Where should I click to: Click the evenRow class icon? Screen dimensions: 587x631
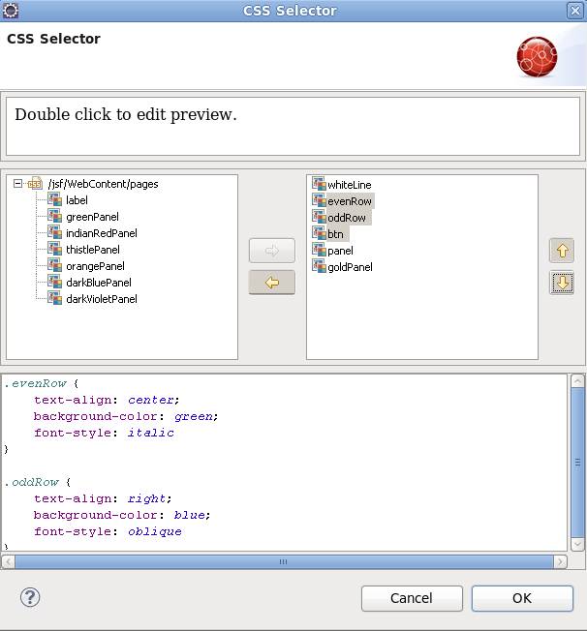[x=319, y=200]
